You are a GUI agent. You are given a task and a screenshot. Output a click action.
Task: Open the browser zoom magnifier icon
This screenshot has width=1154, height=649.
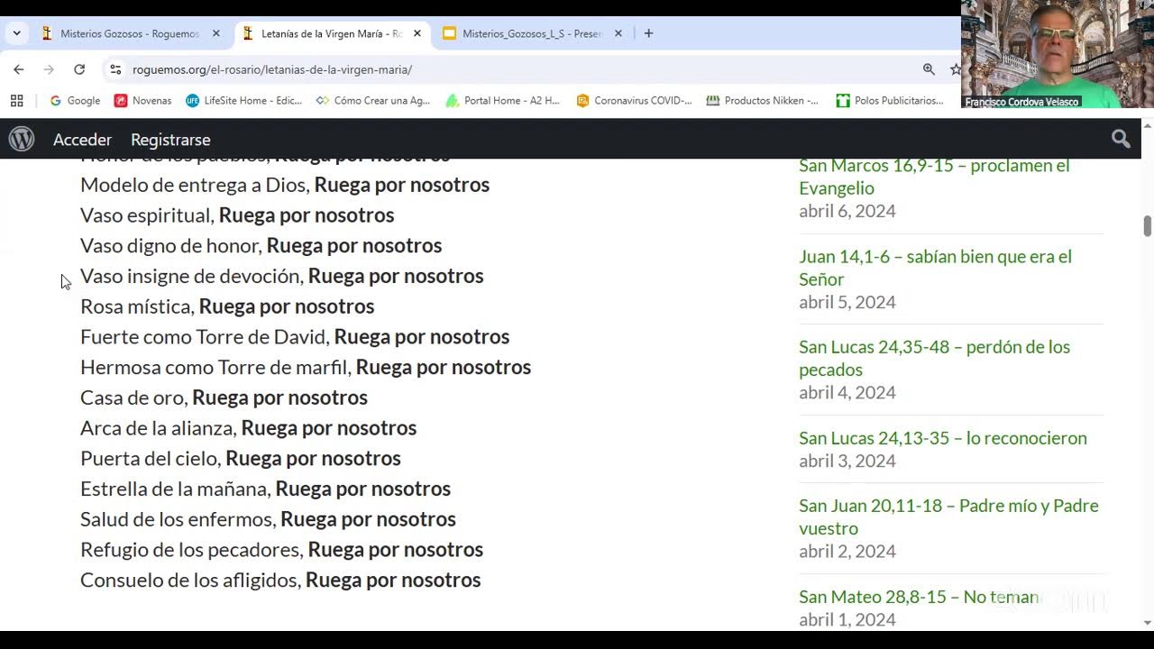tap(929, 69)
